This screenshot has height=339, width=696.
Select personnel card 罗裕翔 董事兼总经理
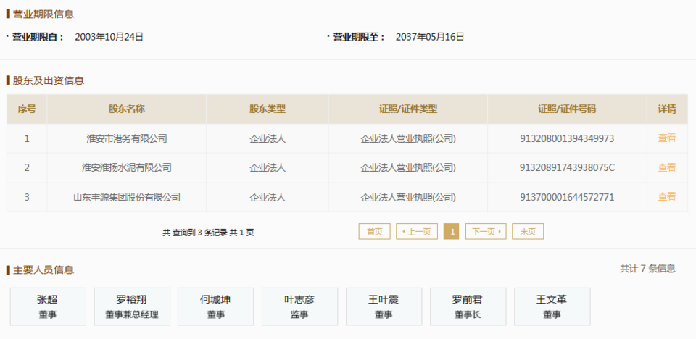[x=132, y=306]
